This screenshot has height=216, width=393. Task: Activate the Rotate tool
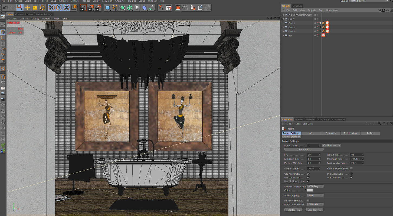(42, 8)
